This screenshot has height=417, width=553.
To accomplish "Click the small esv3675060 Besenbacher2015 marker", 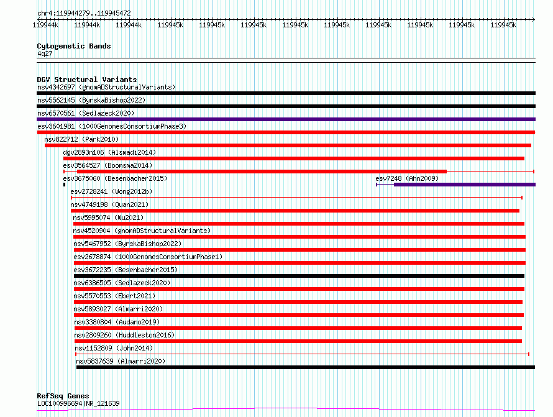I will pos(64,185).
